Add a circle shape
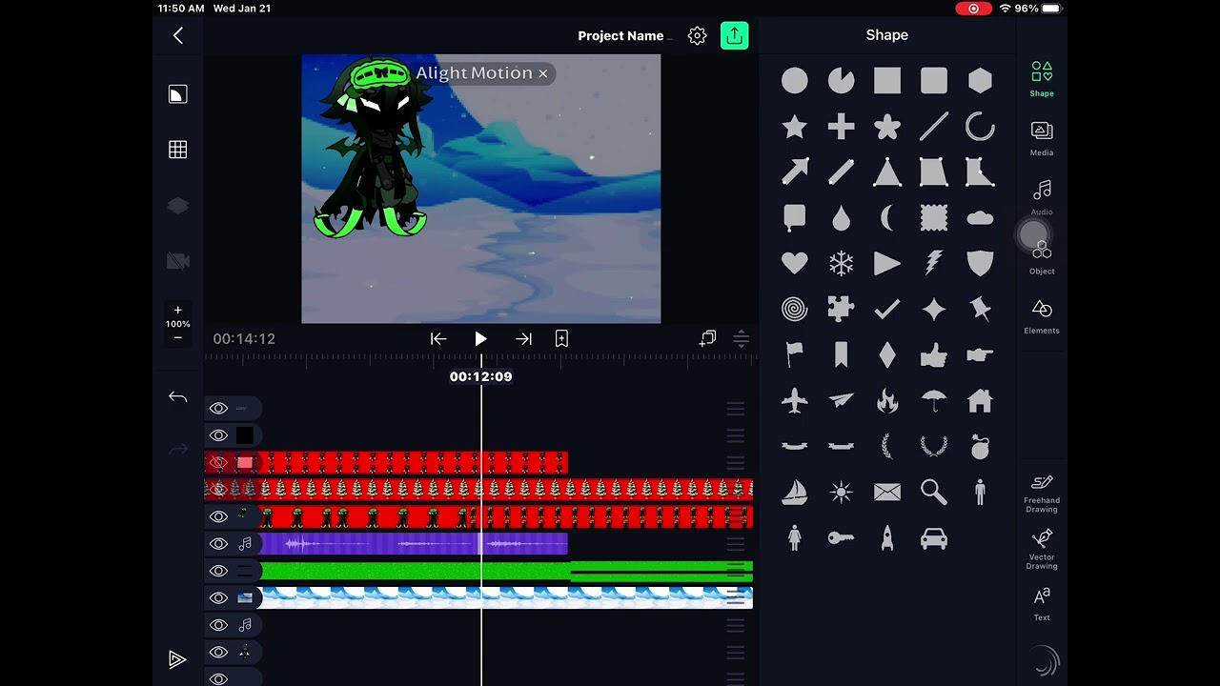This screenshot has height=686, width=1220. 794,81
